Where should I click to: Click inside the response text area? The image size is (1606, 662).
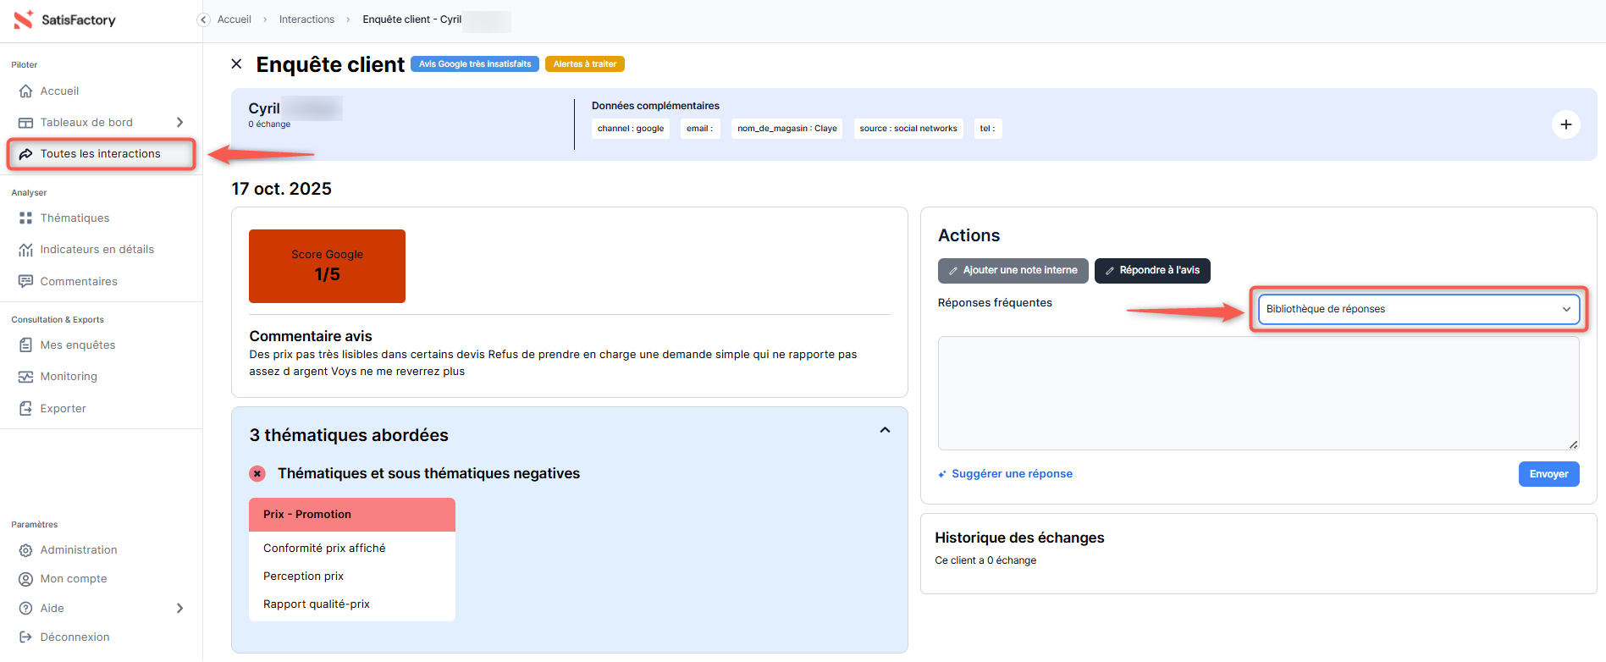point(1257,393)
